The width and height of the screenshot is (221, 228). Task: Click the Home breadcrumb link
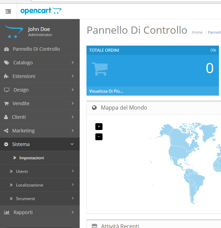point(197,32)
